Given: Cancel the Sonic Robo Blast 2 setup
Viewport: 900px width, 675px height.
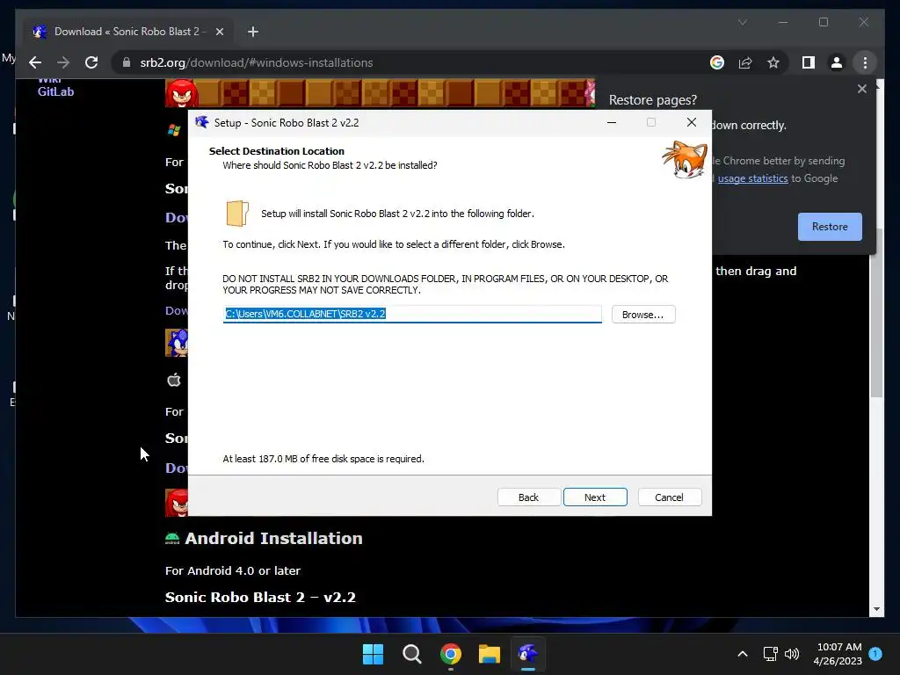Looking at the screenshot, I should pyautogui.click(x=669, y=497).
